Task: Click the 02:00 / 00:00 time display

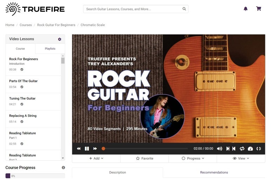Action: (x=203, y=148)
